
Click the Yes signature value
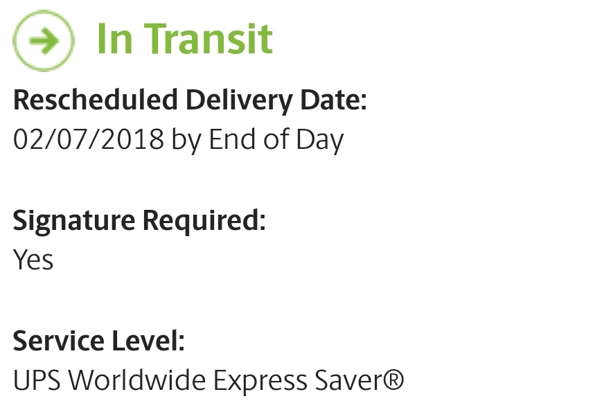coord(33,260)
